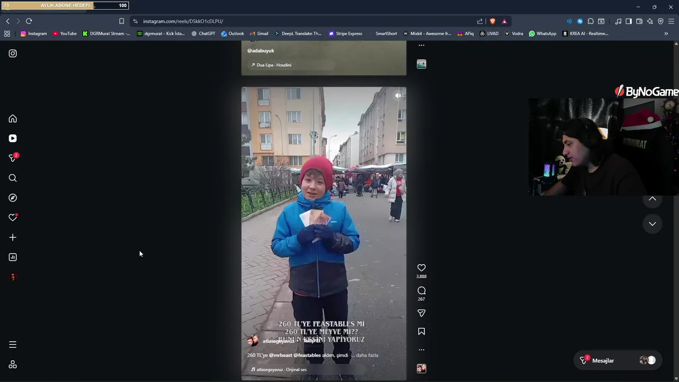Open media control music note icon
Viewport: 679px width, 382px height.
[x=618, y=21]
